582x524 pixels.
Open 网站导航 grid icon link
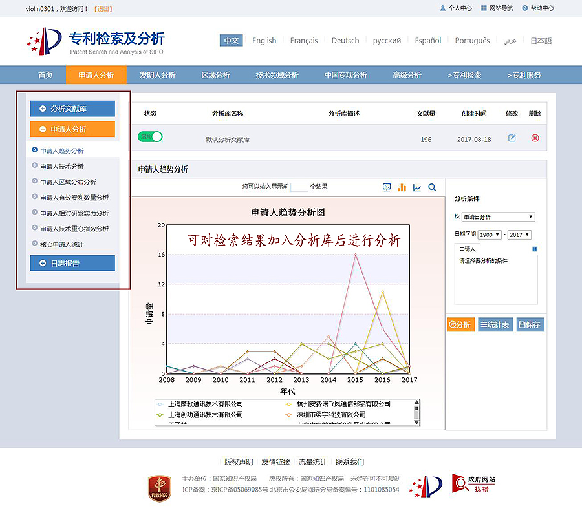pos(497,8)
